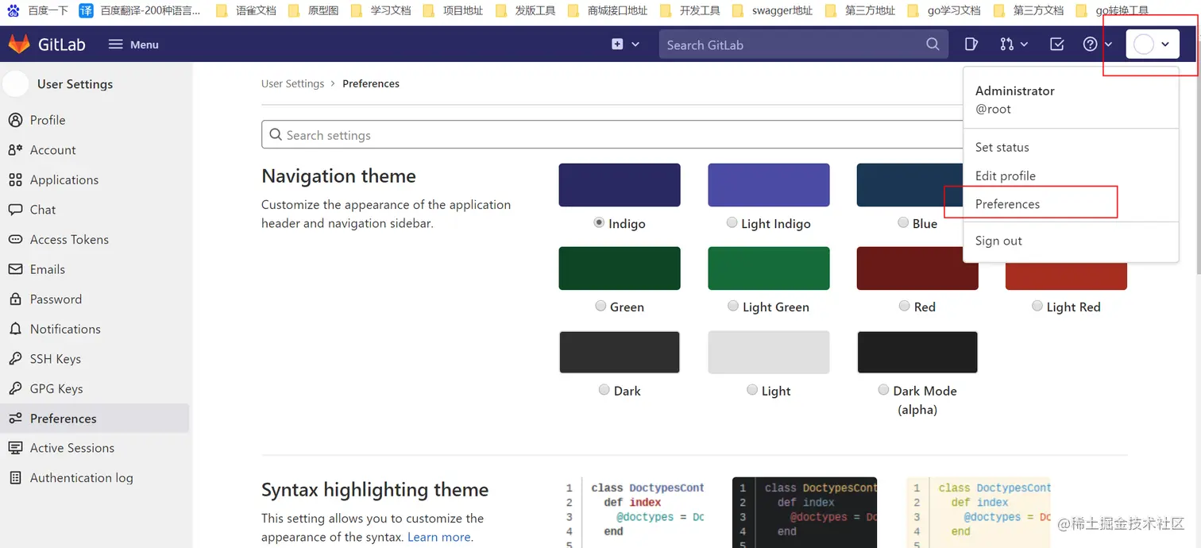Open Notifications settings link text
Image resolution: width=1201 pixels, height=548 pixels.
click(x=65, y=329)
